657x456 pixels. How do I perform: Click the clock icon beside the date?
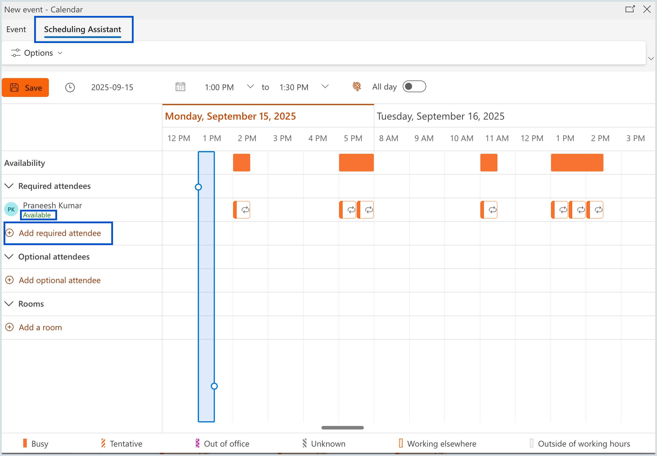70,87
